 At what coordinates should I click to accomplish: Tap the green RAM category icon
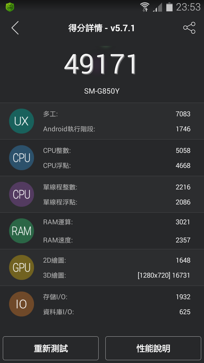pos(22,231)
